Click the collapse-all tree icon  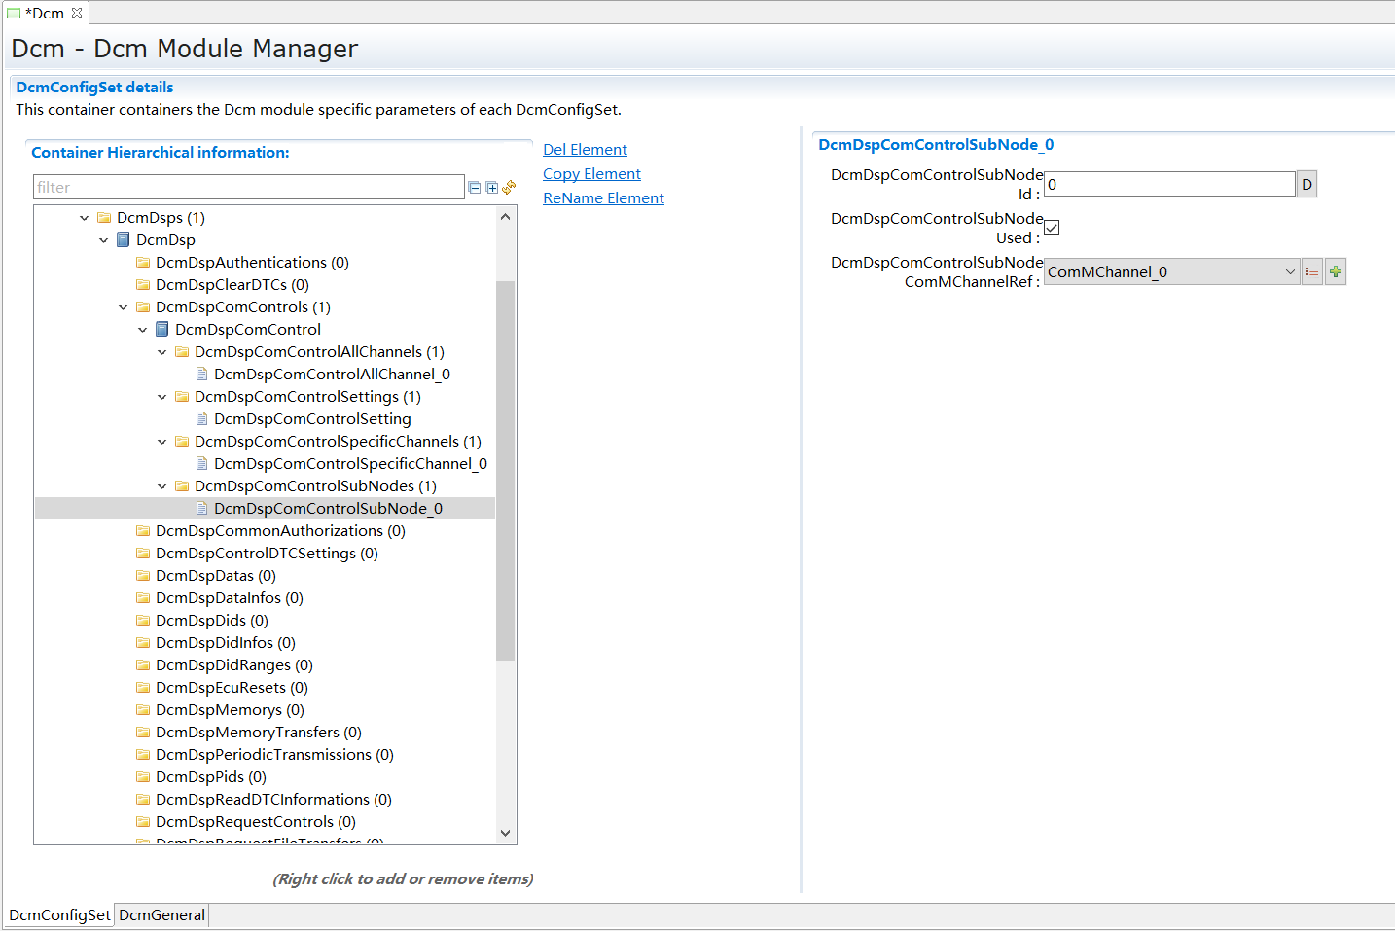(474, 187)
